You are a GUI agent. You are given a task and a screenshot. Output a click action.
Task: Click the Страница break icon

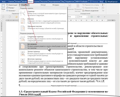click(23, 13)
